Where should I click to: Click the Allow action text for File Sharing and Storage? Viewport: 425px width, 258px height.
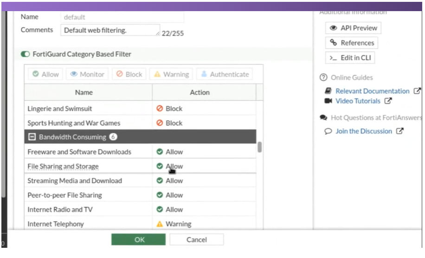(174, 166)
